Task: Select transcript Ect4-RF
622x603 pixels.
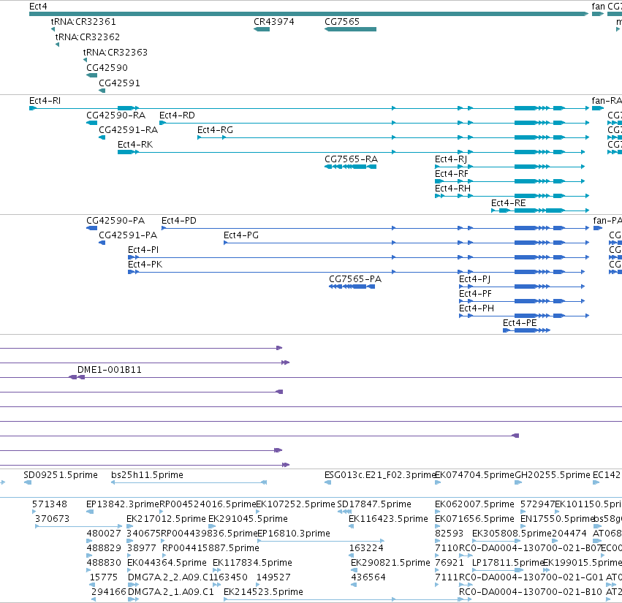Action: 509,181
